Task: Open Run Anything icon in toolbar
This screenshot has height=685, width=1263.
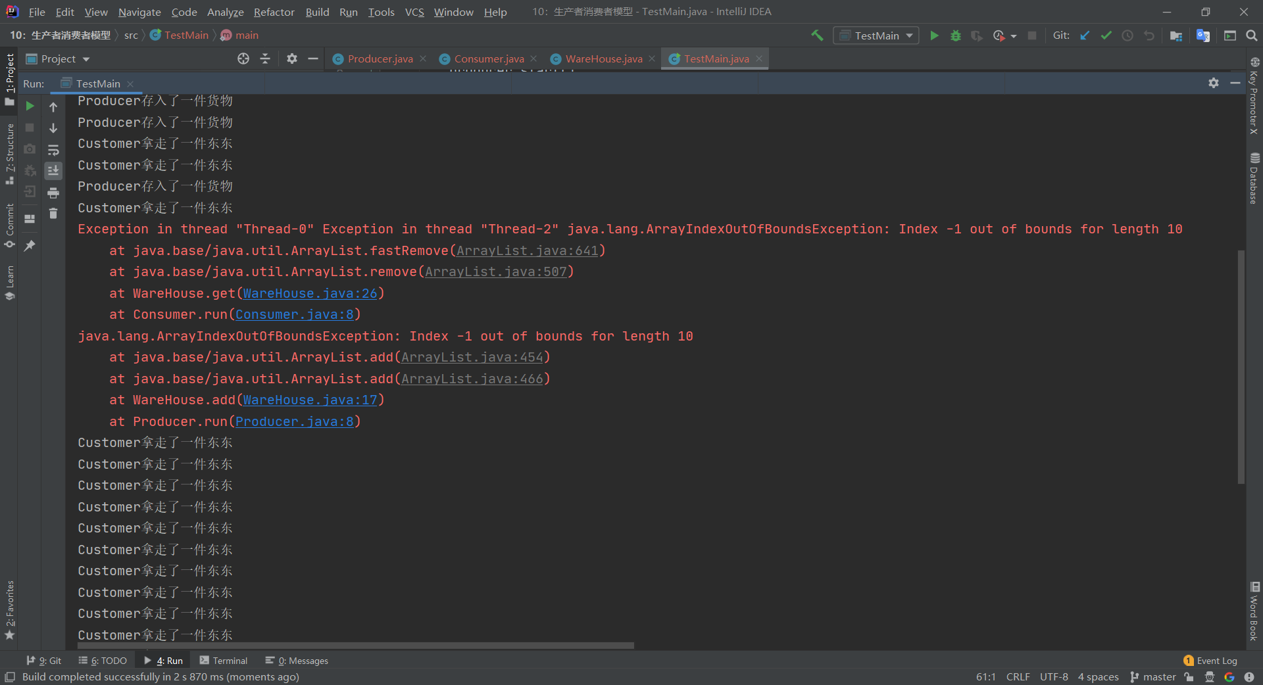Action: click(x=1230, y=35)
